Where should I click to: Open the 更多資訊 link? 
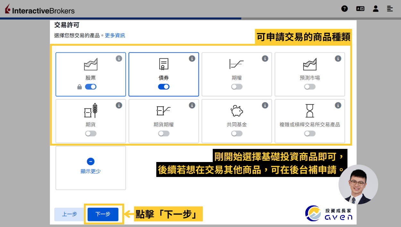coord(115,36)
